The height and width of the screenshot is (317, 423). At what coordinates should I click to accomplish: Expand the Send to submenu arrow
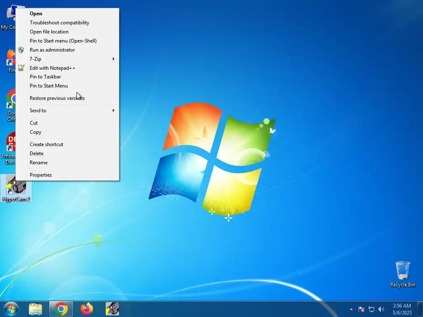point(114,111)
